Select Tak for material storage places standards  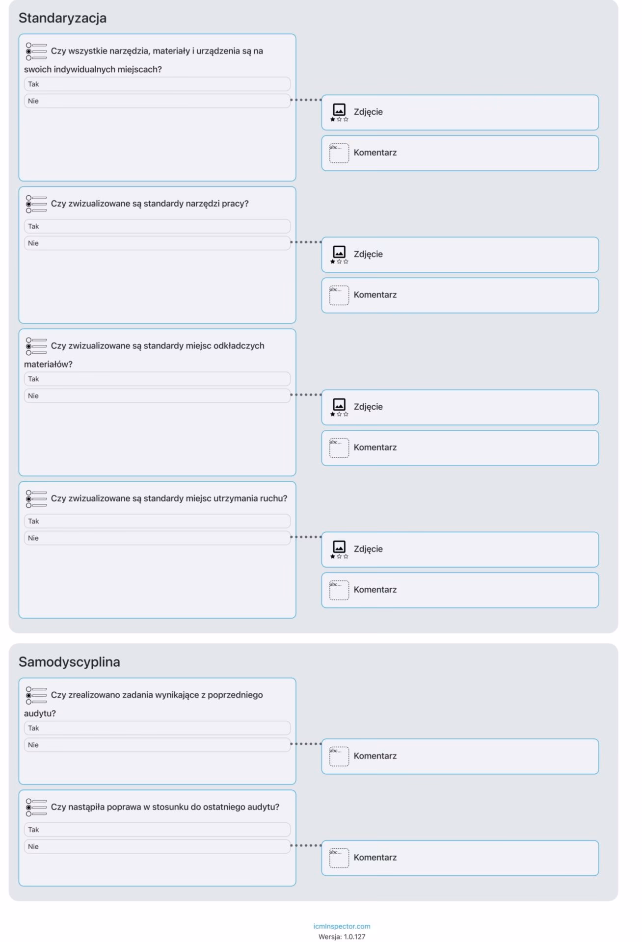click(x=157, y=379)
